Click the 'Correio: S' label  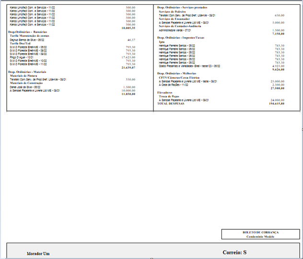tap(234, 252)
